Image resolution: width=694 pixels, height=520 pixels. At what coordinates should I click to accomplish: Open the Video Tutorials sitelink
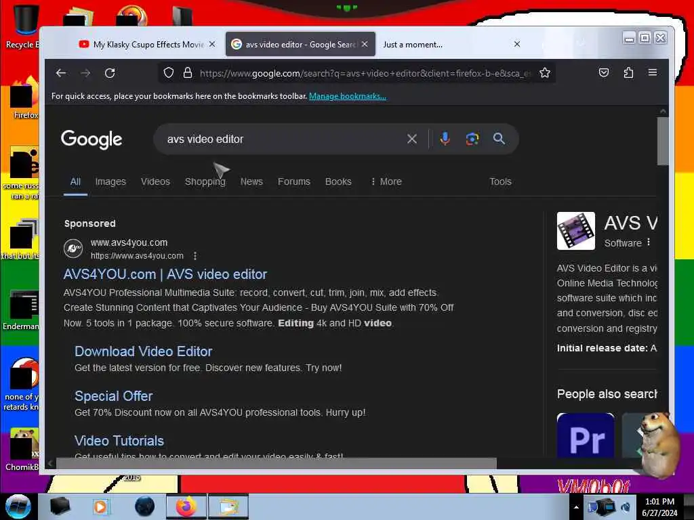click(119, 441)
